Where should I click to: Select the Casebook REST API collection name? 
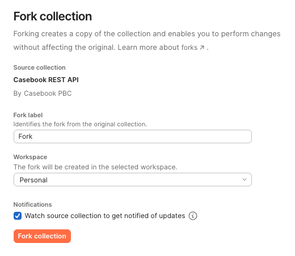pos(46,80)
